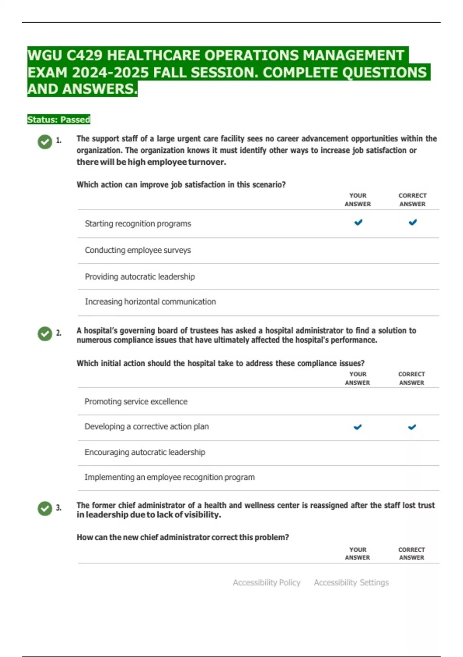The image size is (463, 657).
Task: Open the Accessibility Settings link
Action: tap(351, 582)
